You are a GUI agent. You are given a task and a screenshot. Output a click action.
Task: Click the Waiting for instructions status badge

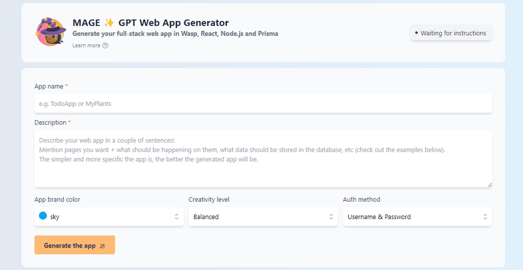click(451, 33)
